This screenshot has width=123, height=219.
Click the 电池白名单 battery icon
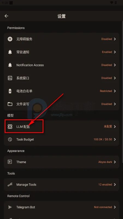pyautogui.click(x=10, y=91)
